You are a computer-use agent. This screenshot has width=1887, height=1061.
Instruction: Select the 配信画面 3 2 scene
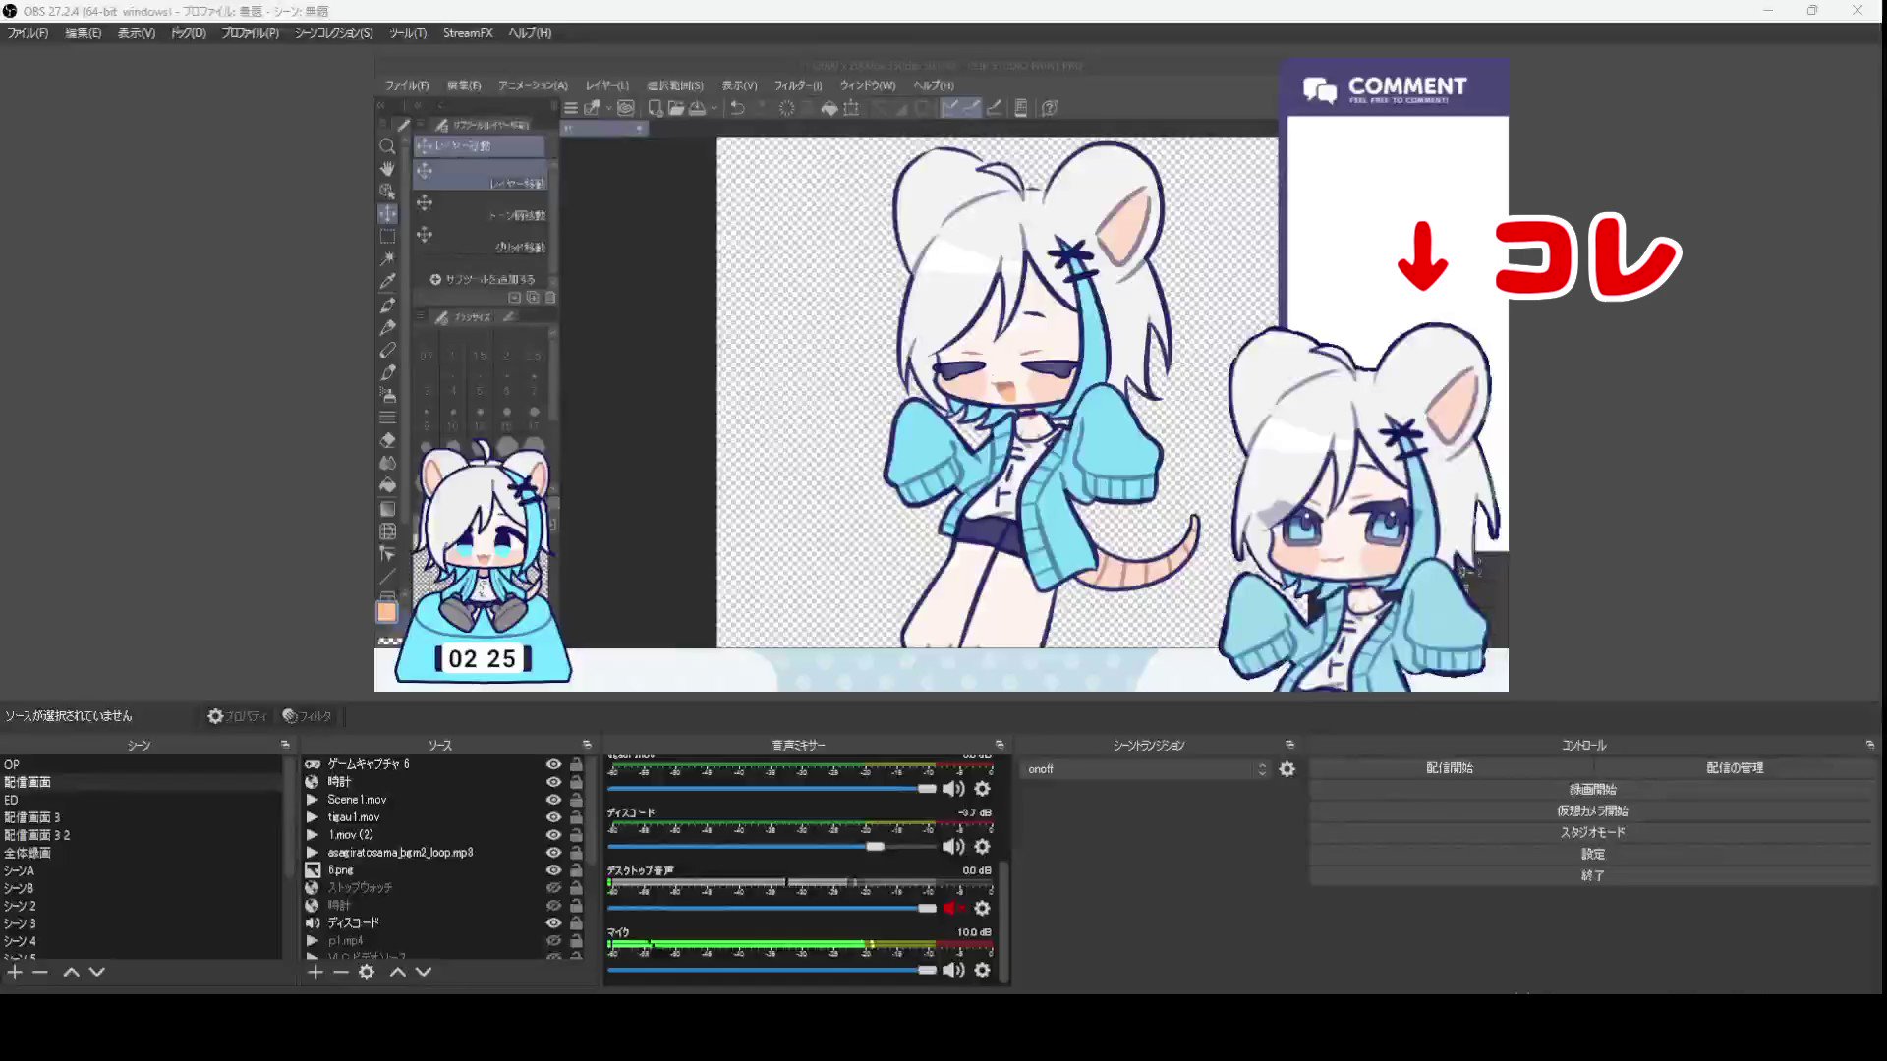click(143, 835)
